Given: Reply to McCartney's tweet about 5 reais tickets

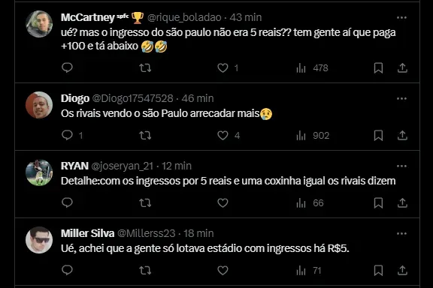Looking at the screenshot, I should pyautogui.click(x=67, y=67).
